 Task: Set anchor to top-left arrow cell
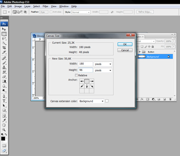coord(82,81)
